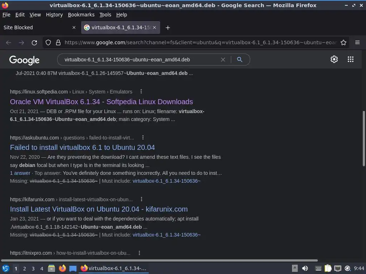Open the volume control in the system tray
The image size is (366, 274).
coord(305,268)
